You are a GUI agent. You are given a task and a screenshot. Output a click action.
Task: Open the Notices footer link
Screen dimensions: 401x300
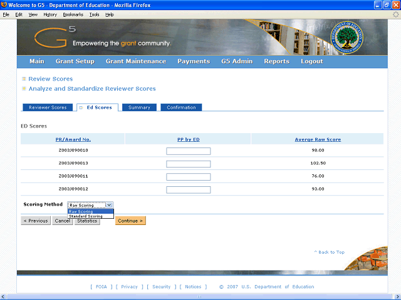[x=193, y=287]
